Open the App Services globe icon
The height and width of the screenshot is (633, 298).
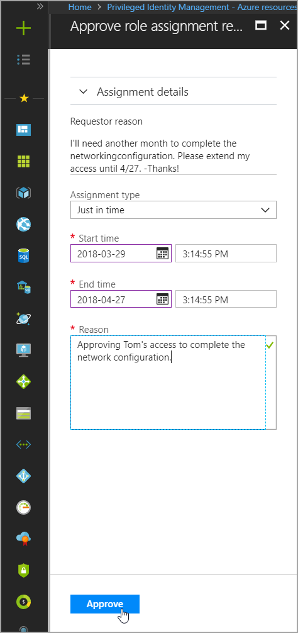[23, 225]
